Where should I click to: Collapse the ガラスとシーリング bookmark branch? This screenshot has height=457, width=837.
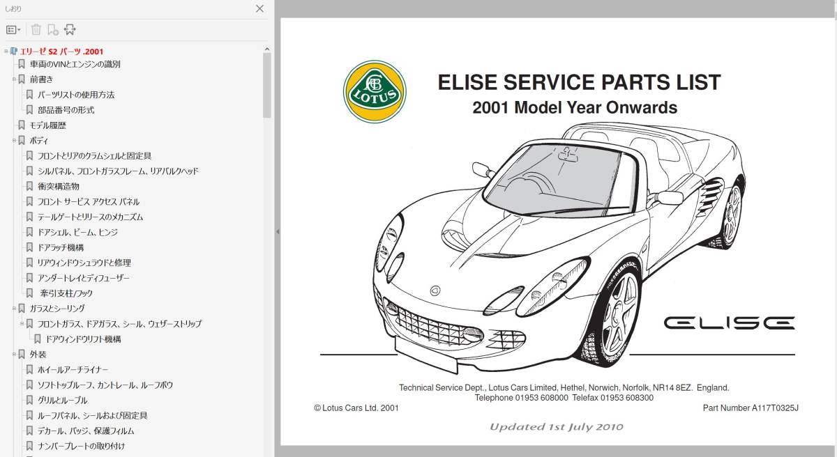click(14, 308)
